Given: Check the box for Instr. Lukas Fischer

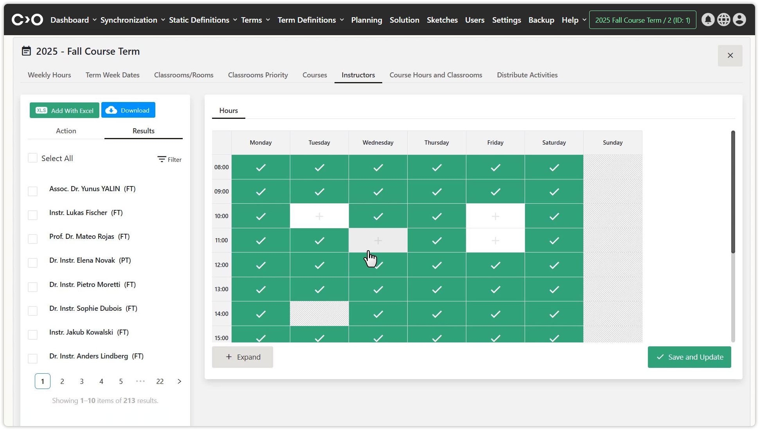Looking at the screenshot, I should 33,215.
